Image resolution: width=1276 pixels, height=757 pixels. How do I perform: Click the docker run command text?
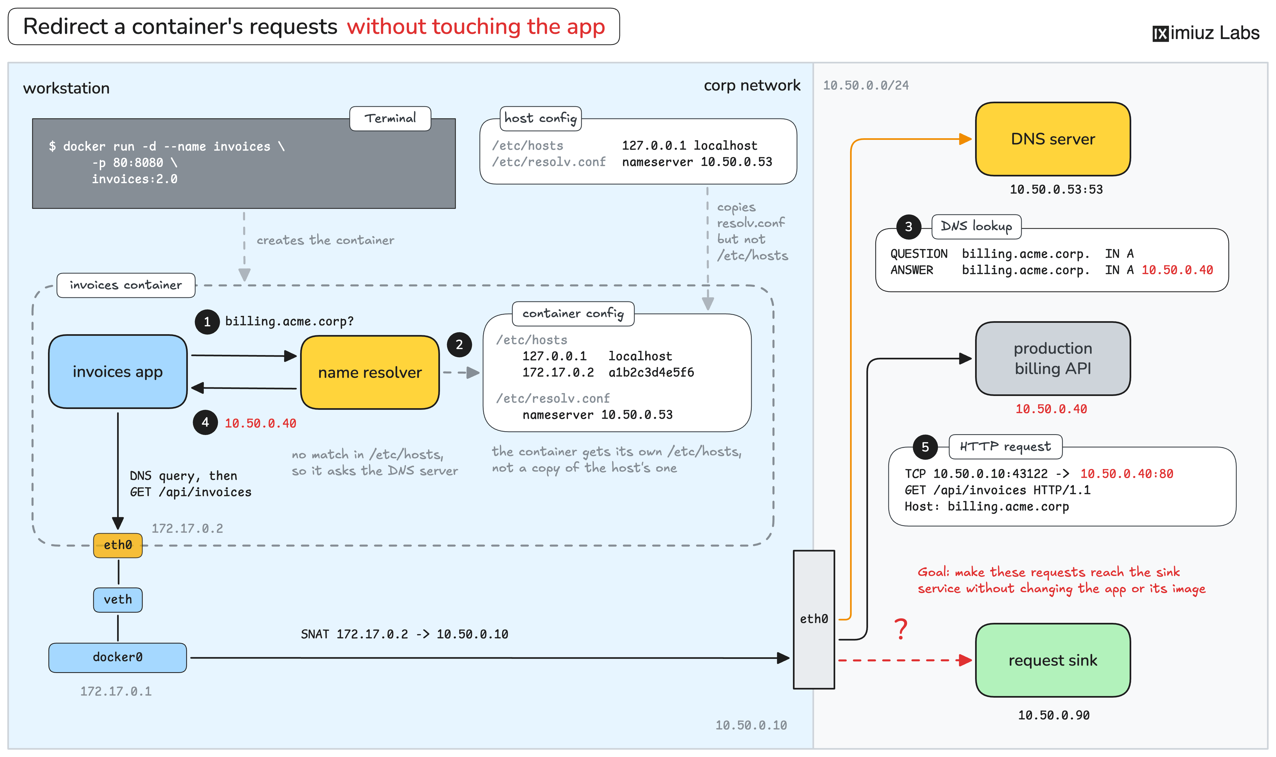click(x=166, y=146)
